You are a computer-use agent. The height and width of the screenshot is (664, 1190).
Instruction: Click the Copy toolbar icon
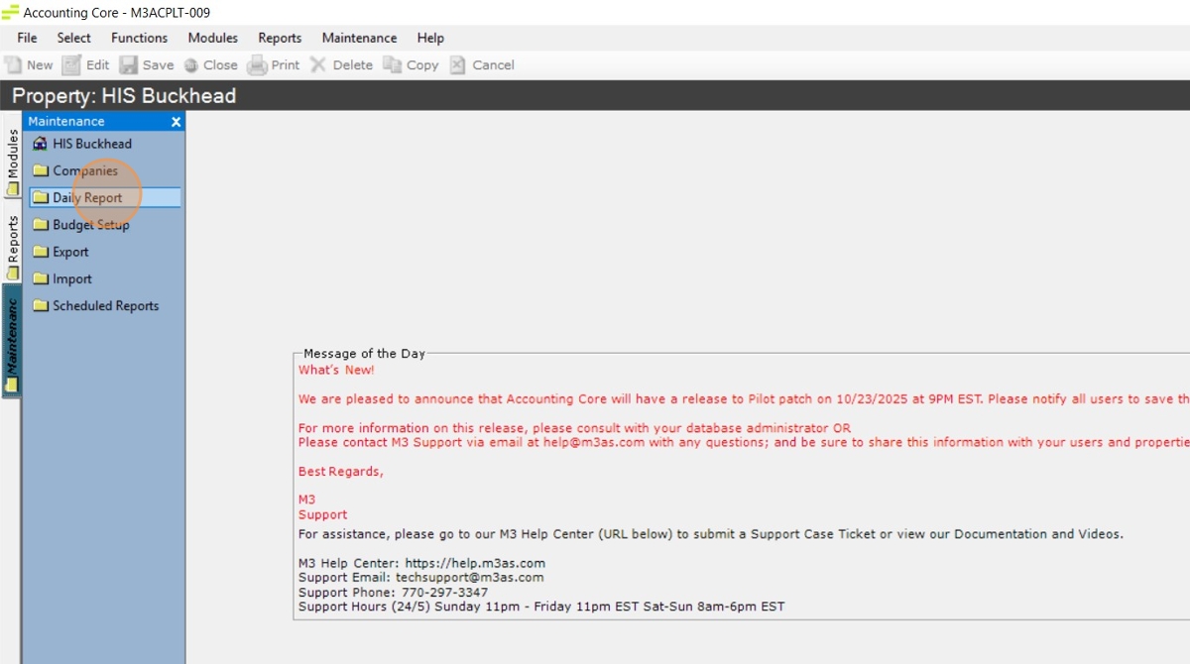click(393, 65)
